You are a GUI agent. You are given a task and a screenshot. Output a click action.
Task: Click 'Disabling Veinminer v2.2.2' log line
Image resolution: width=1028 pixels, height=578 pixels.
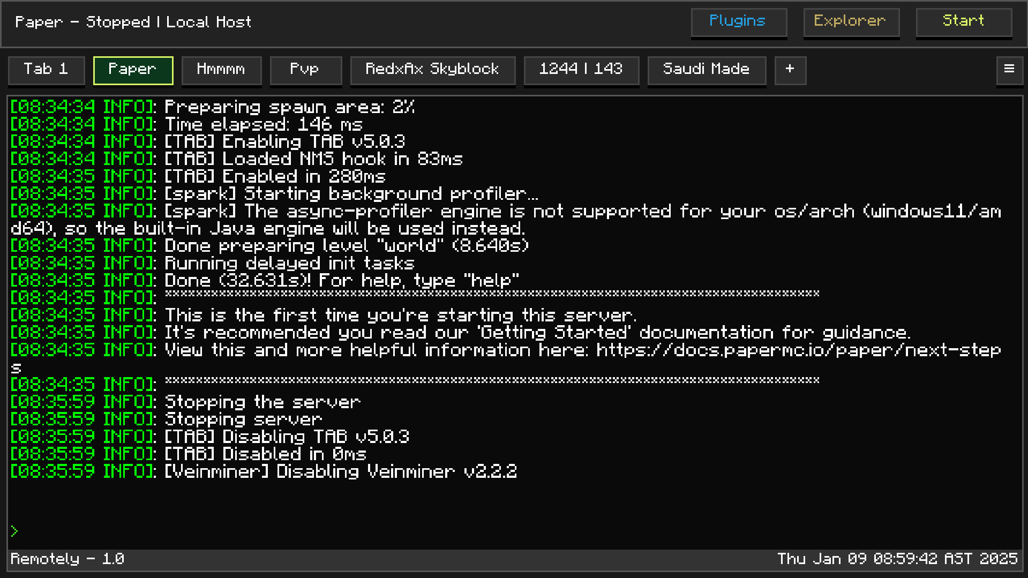point(264,471)
